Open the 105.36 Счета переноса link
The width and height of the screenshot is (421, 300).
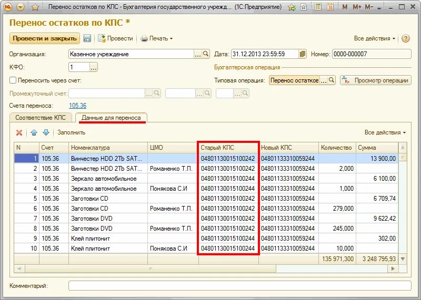click(x=77, y=106)
